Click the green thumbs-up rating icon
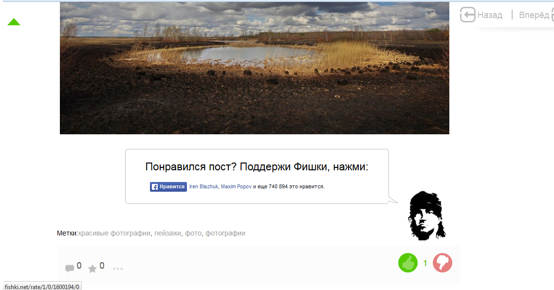This screenshot has height=290, width=554. 408,263
